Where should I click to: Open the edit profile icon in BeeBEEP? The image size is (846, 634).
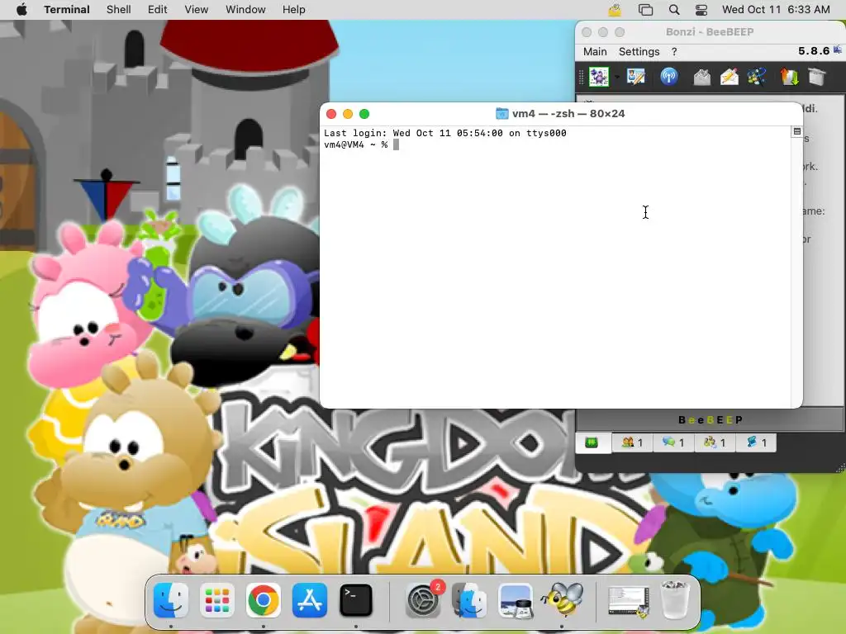636,77
